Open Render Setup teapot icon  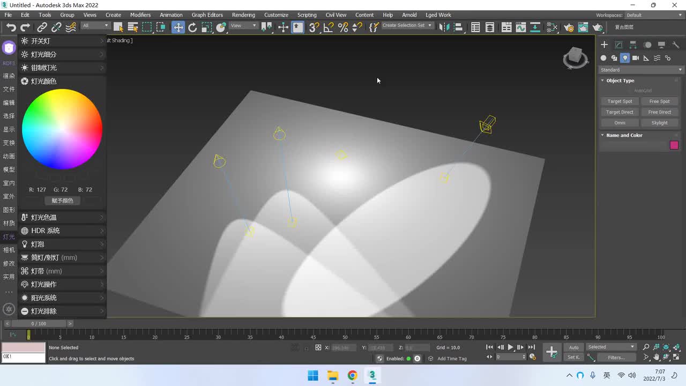click(569, 27)
